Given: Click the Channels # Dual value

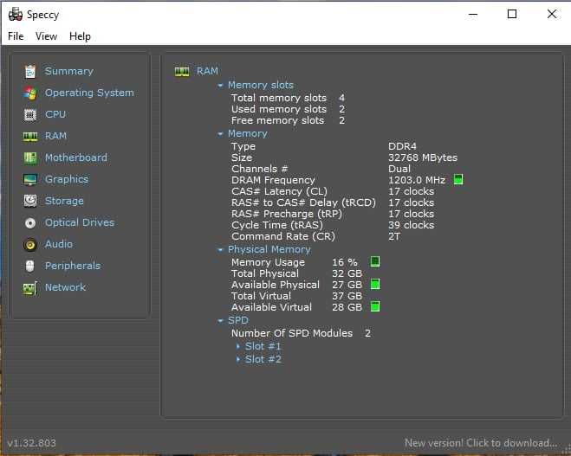Looking at the screenshot, I should [399, 169].
